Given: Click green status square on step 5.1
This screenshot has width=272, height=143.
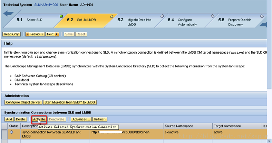Looking at the screenshot, I should (x=61, y=16).
